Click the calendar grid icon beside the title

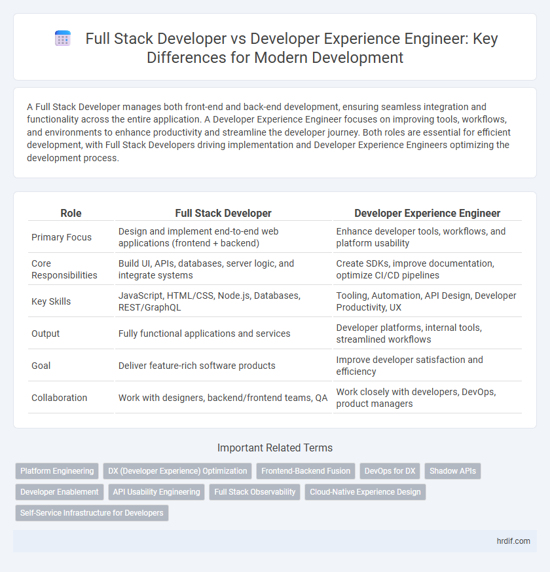63,39
